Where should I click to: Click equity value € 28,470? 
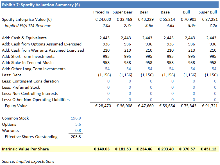(103, 106)
